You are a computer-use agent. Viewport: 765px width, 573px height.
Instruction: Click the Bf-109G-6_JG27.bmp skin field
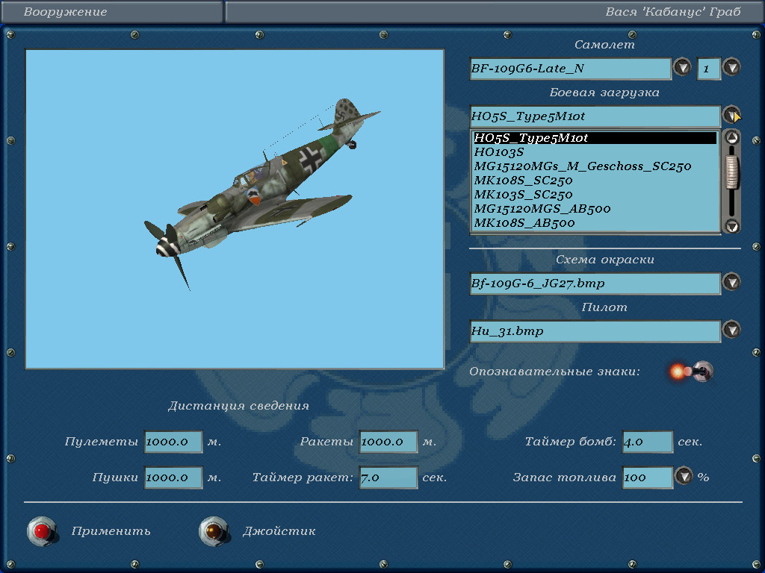[x=595, y=284]
